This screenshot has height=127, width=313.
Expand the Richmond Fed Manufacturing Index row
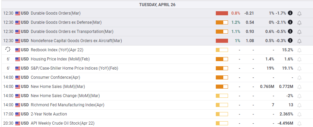point(156,105)
